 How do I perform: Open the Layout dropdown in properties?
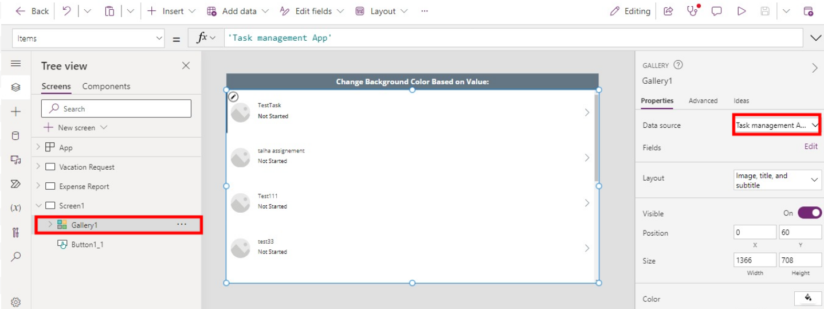coord(778,180)
